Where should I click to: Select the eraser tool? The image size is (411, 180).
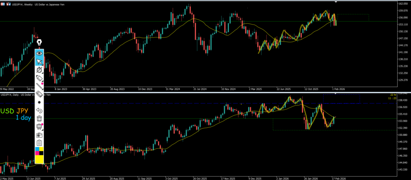[39, 94]
